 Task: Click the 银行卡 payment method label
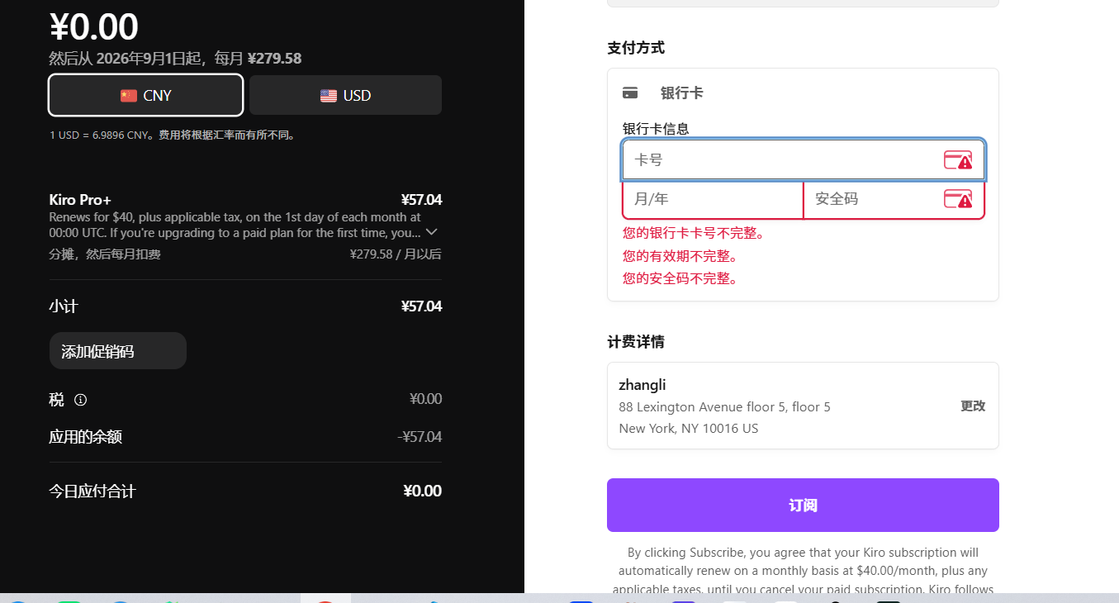point(682,93)
